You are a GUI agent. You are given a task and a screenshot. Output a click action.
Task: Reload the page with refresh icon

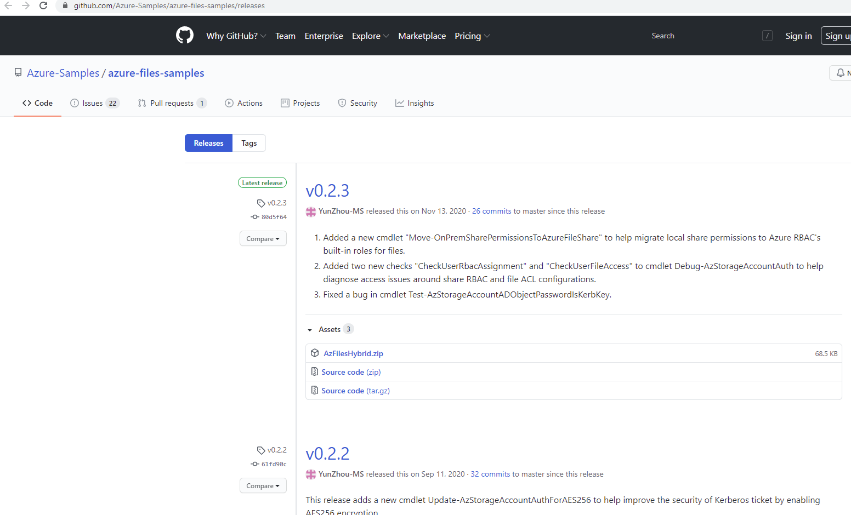point(43,5)
